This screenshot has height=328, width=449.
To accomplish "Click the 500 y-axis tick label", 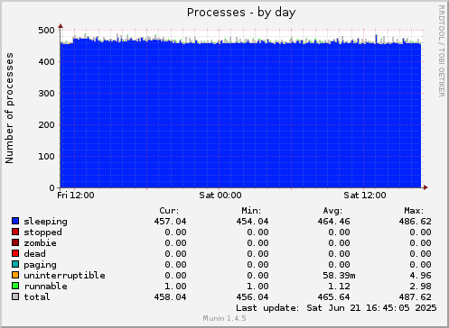I will 46,31.
